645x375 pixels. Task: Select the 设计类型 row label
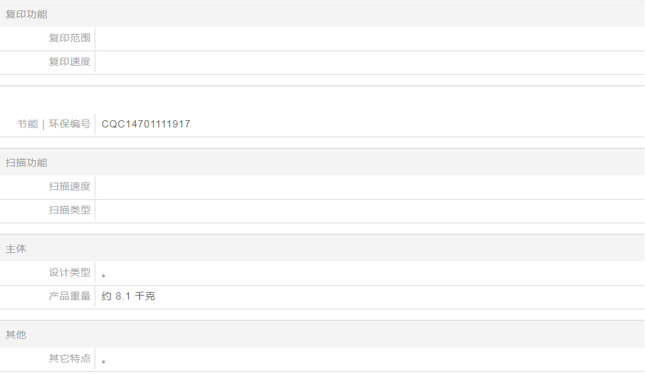pyautogui.click(x=69, y=273)
